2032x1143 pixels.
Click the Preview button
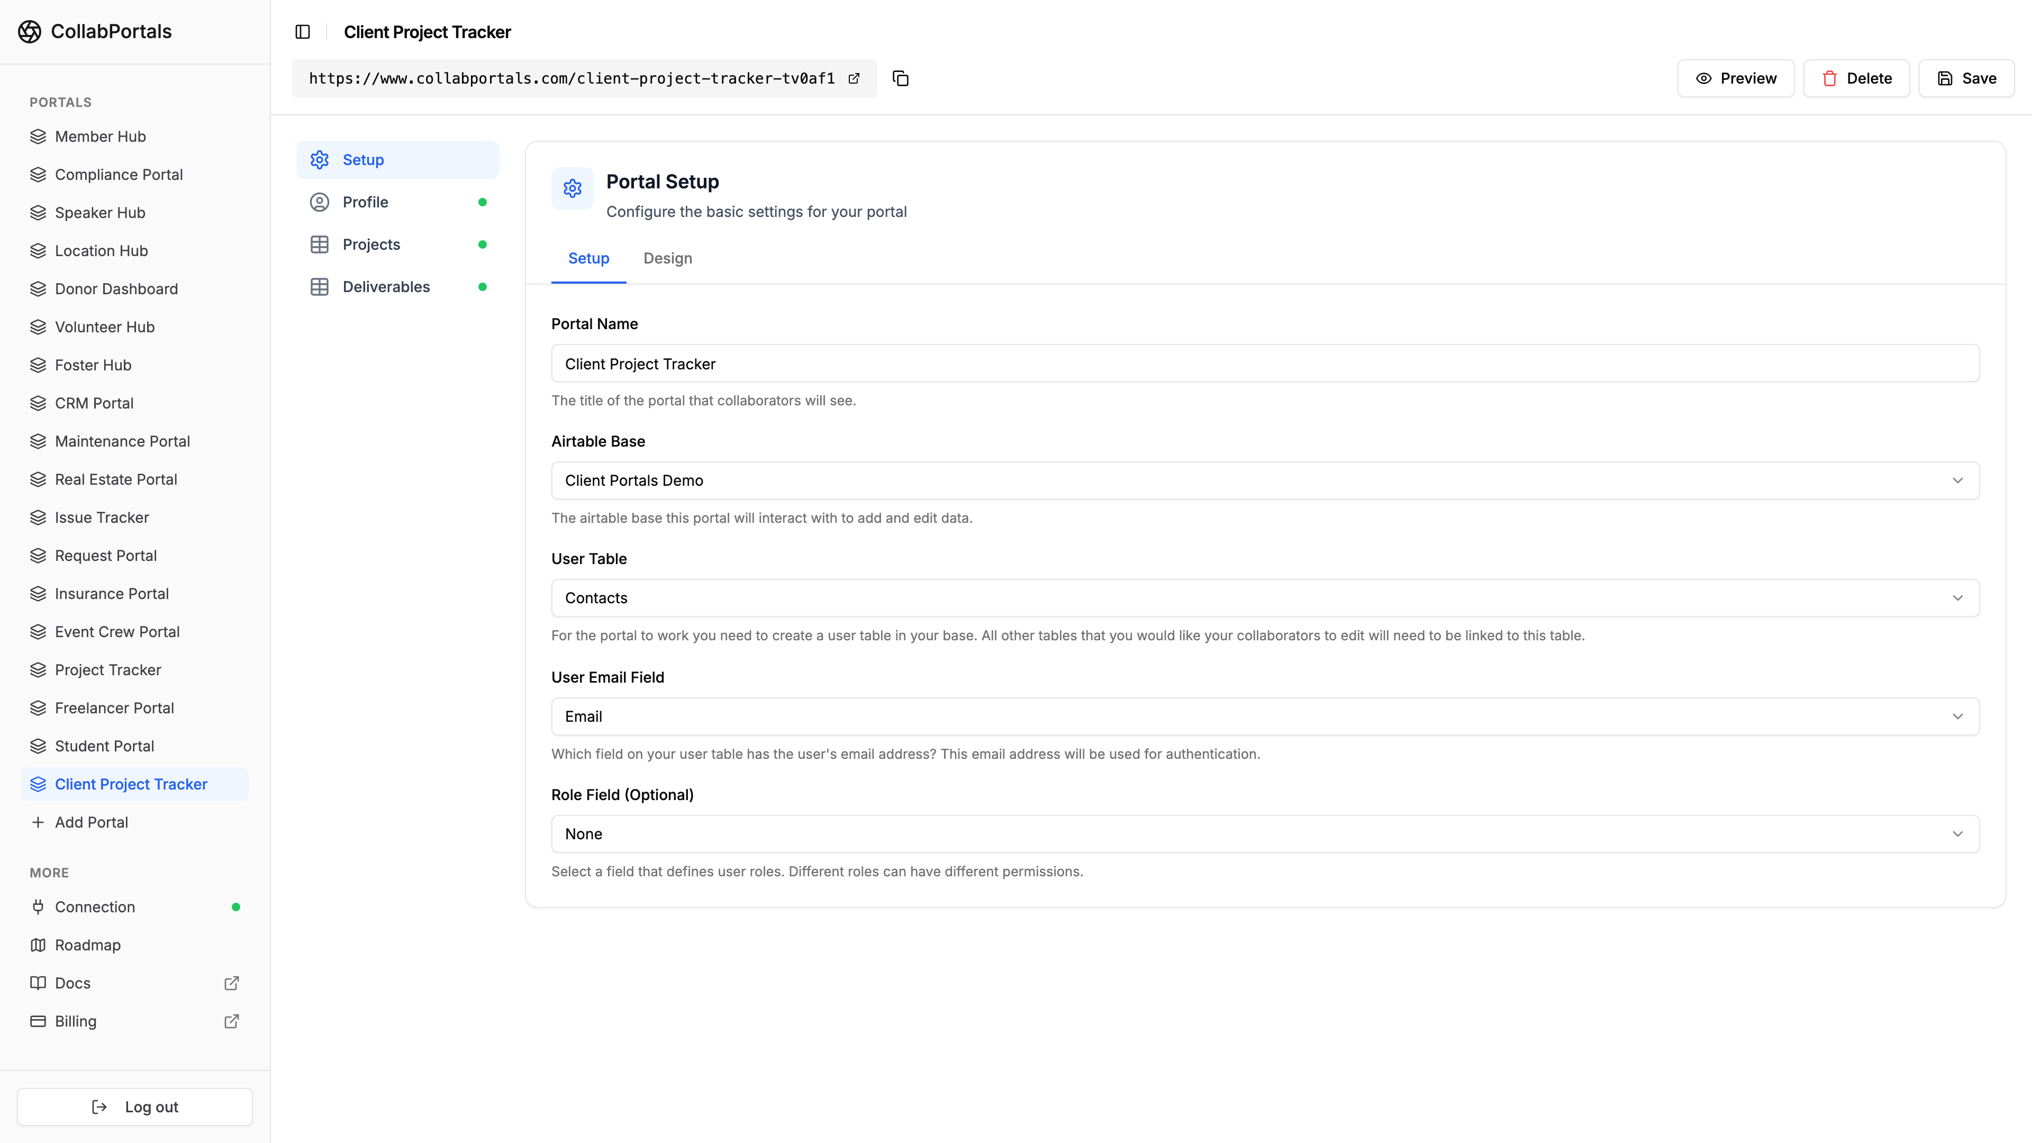pos(1736,78)
